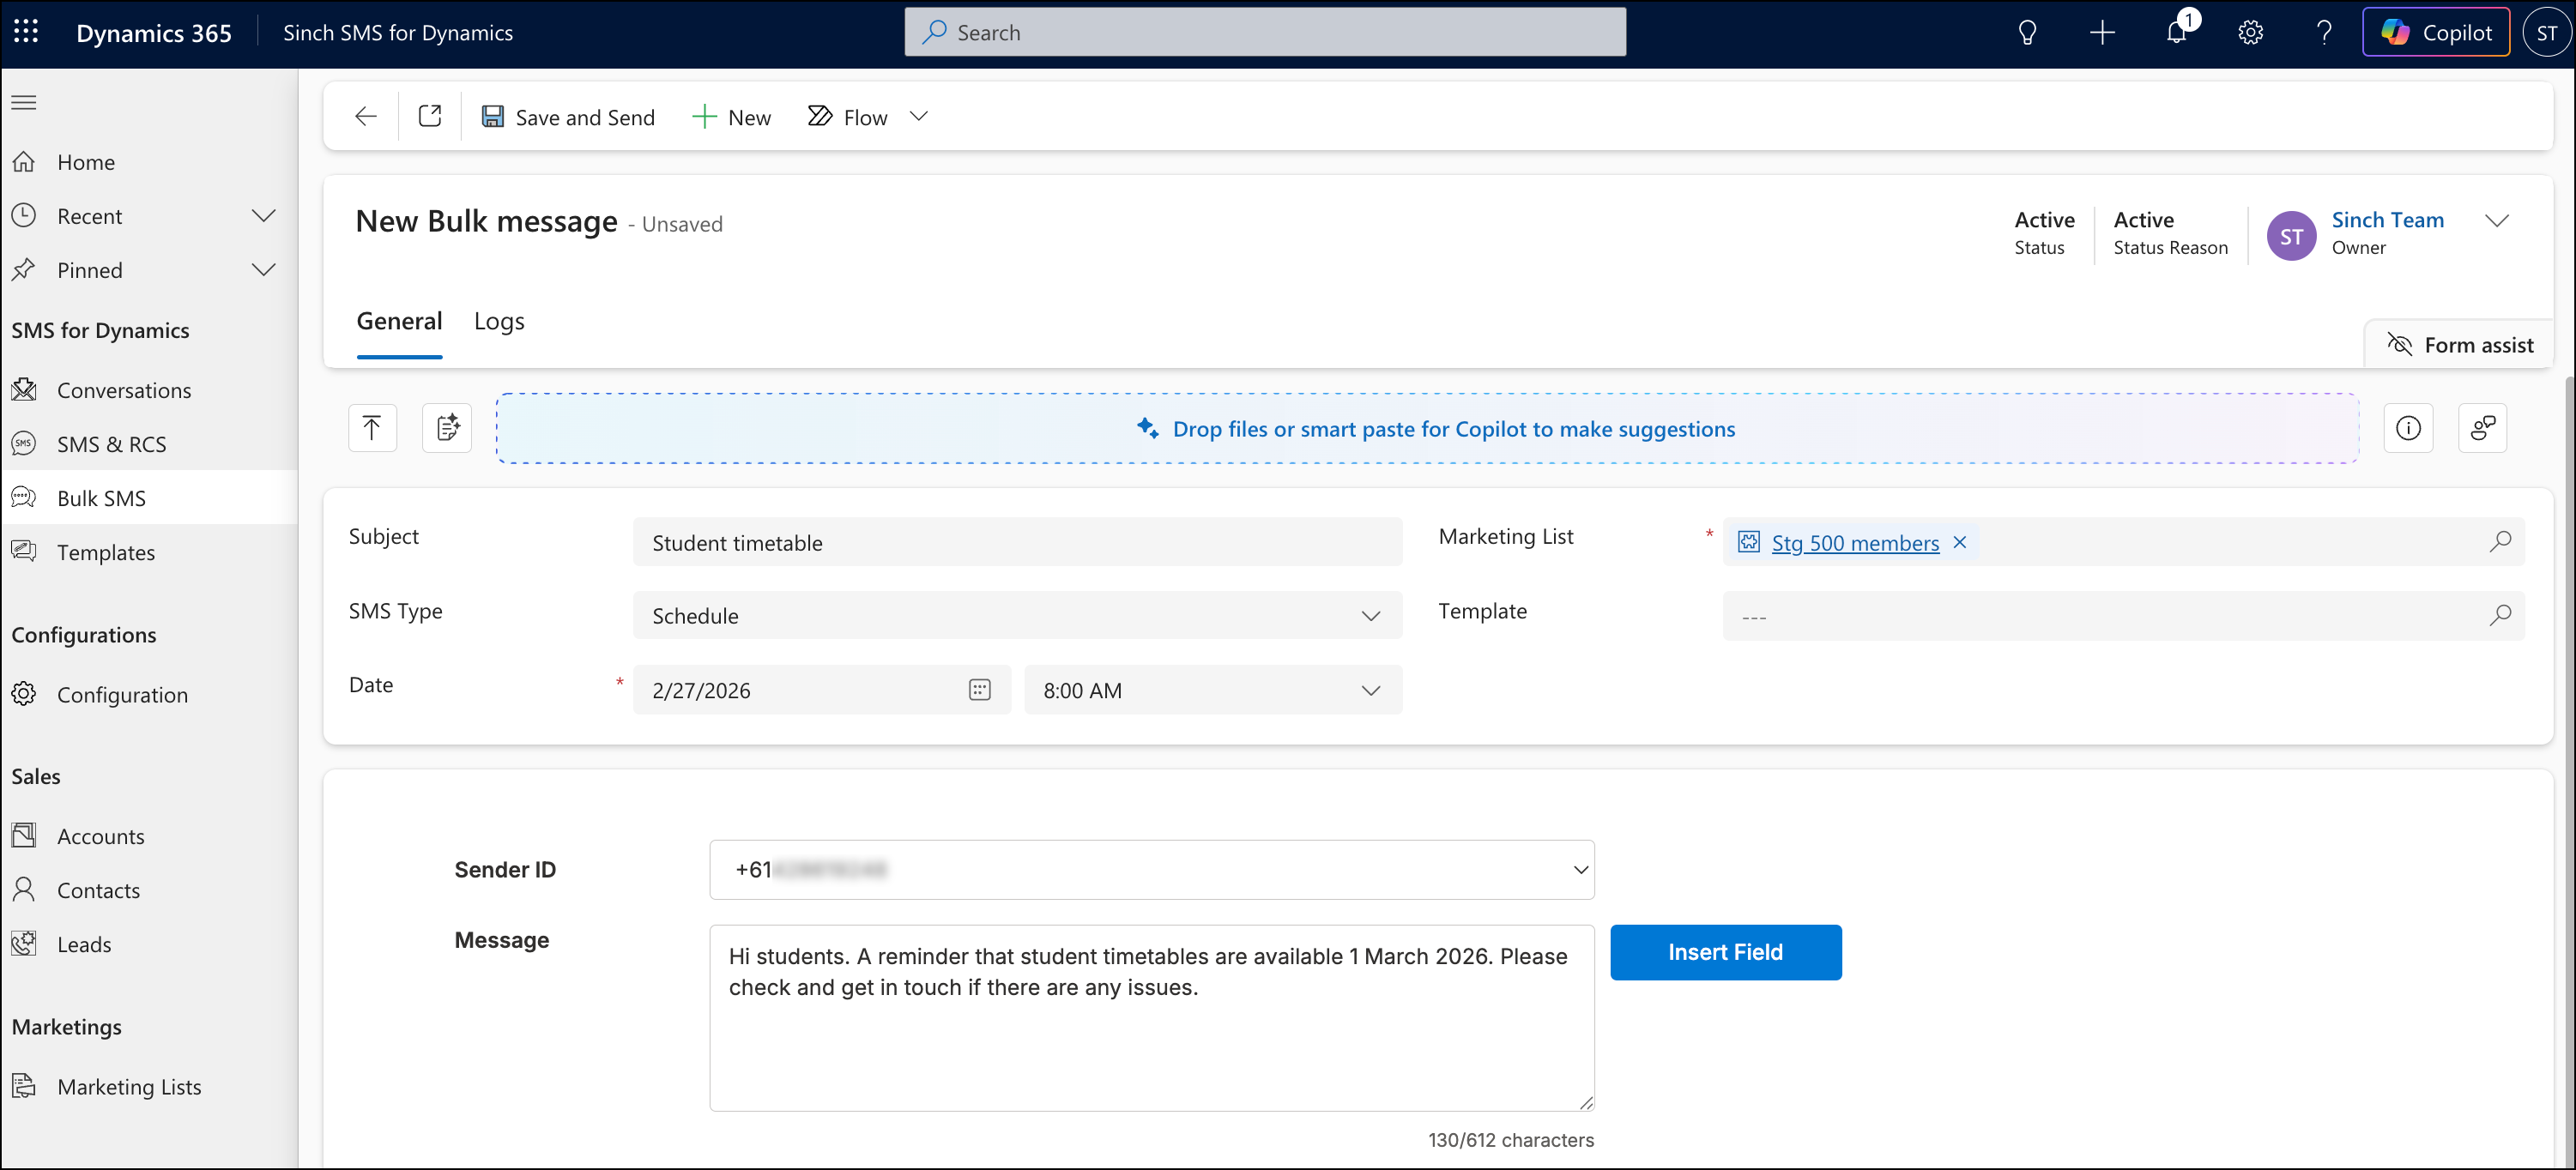
Task: Toggle the Form assist visibility
Action: coord(2460,345)
